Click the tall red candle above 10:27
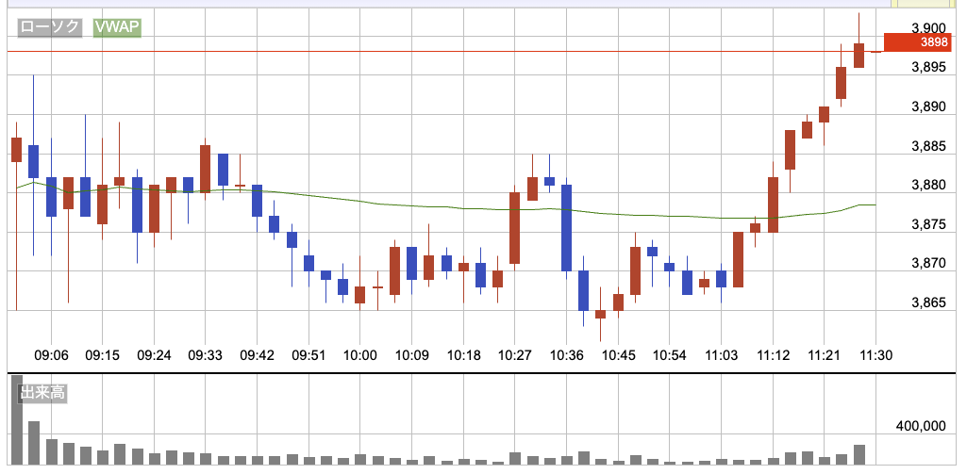The image size is (967, 474). 515,227
